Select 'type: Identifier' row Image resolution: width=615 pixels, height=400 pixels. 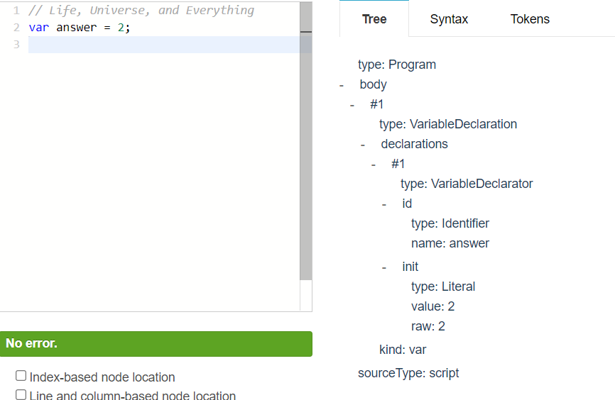coord(450,223)
